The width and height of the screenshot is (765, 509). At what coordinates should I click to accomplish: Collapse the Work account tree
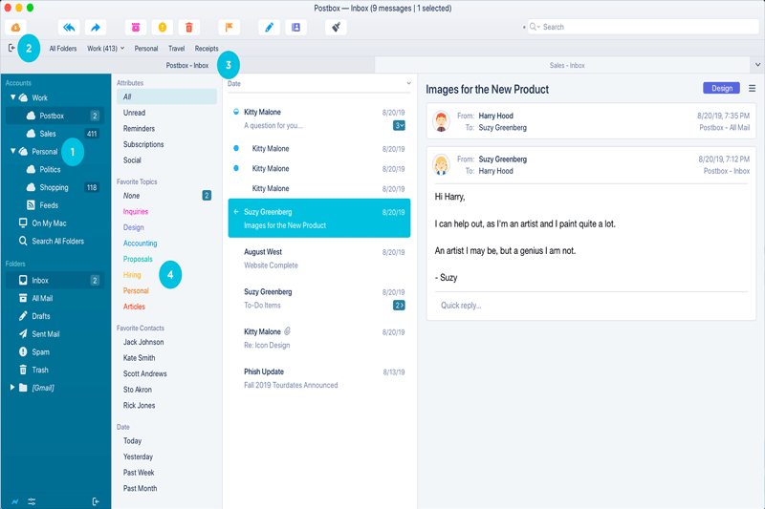pyautogui.click(x=13, y=97)
